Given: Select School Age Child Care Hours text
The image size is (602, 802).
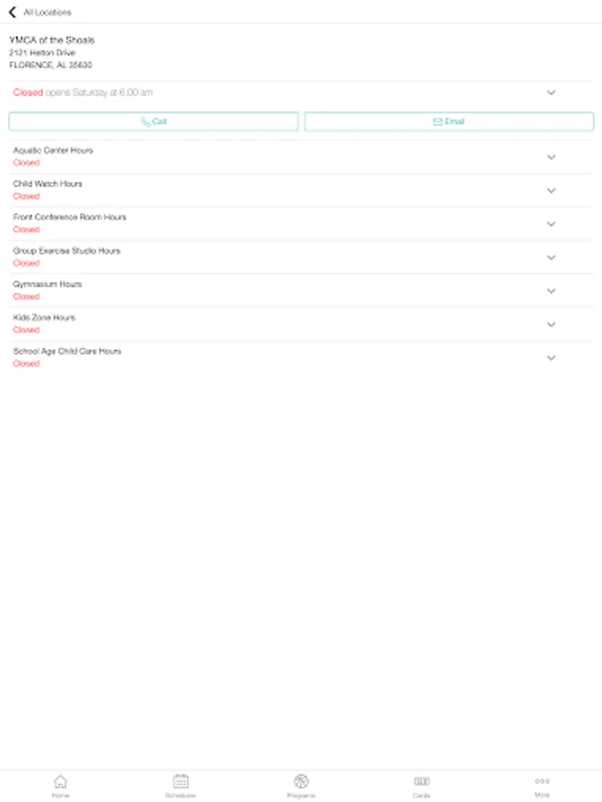Looking at the screenshot, I should (x=67, y=351).
